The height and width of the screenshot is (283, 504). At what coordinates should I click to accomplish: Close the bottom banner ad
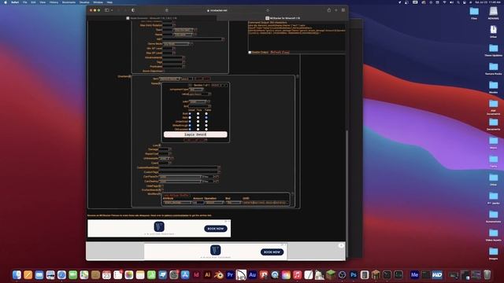pyautogui.click(x=341, y=245)
